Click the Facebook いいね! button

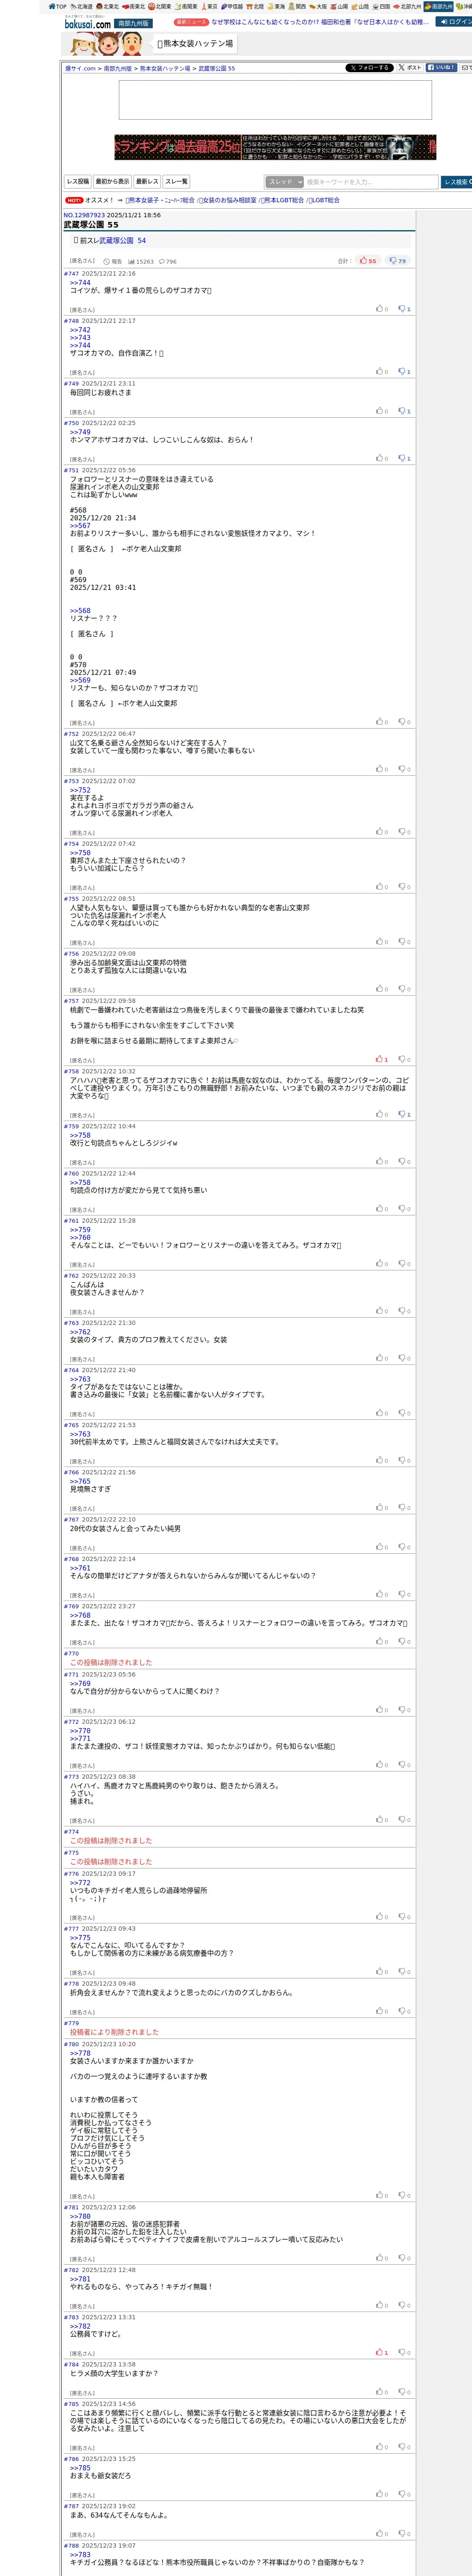click(x=441, y=68)
